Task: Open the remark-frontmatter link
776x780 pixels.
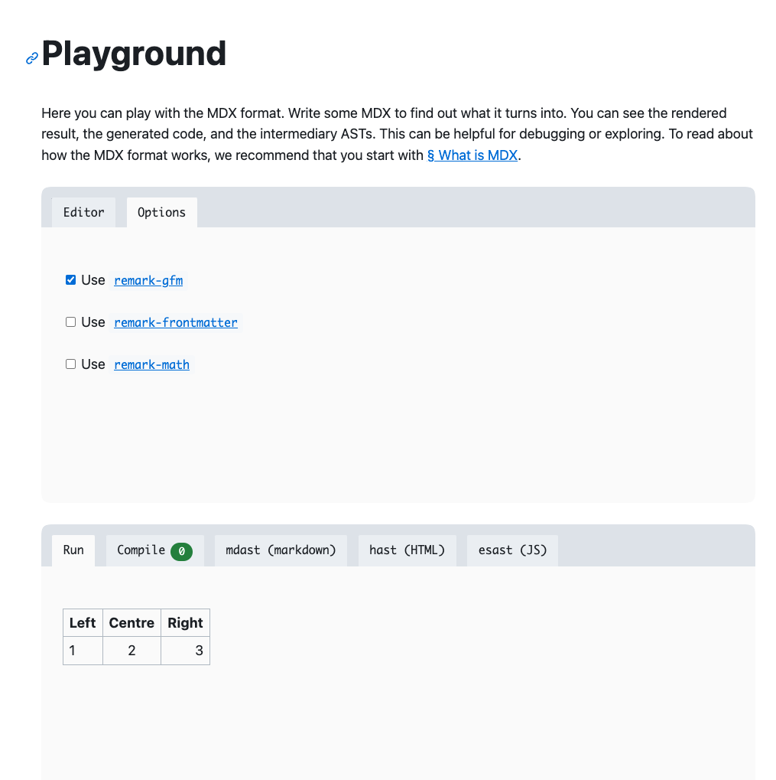Action: (175, 322)
